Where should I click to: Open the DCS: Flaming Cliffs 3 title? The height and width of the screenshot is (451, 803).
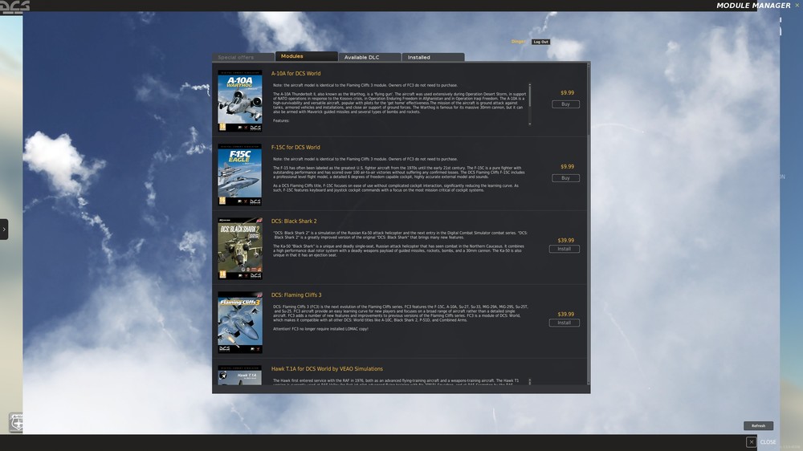point(296,295)
